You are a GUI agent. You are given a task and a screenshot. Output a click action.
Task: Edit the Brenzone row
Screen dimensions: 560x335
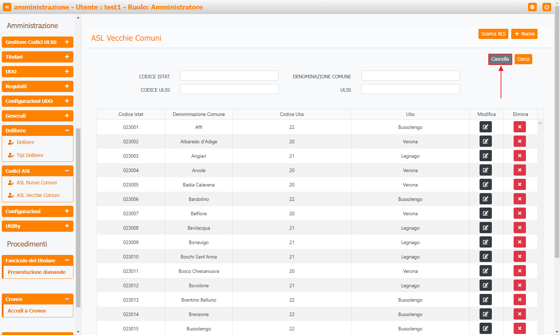pyautogui.click(x=485, y=314)
